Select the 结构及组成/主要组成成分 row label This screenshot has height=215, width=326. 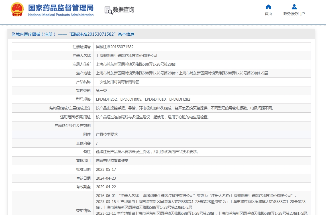pos(70,108)
